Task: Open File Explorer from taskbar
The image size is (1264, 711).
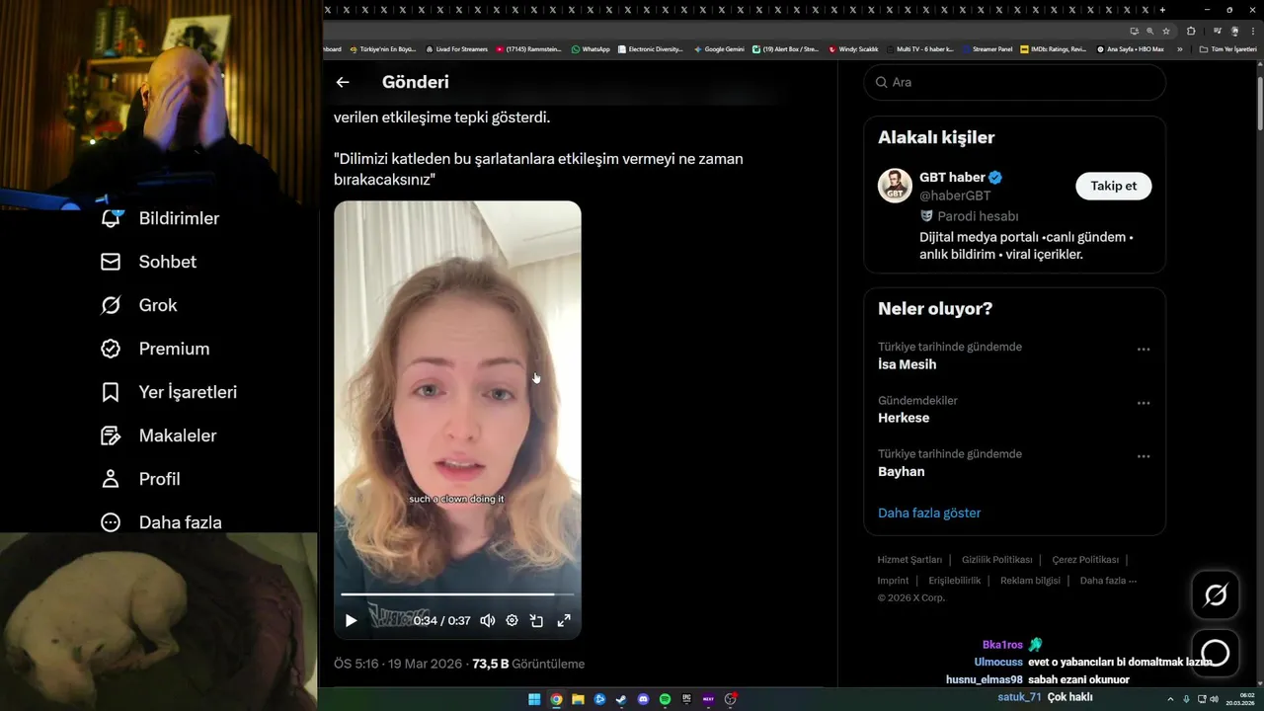Action: pos(578,699)
